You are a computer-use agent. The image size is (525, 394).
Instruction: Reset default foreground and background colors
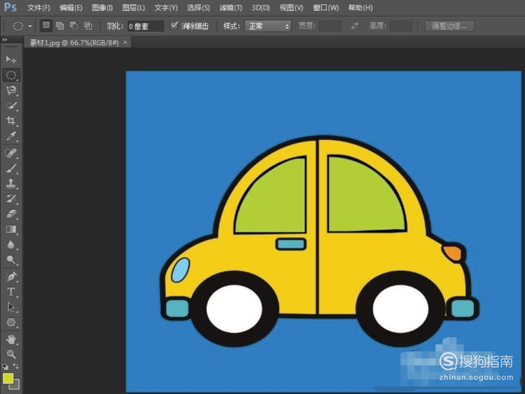tap(5, 367)
